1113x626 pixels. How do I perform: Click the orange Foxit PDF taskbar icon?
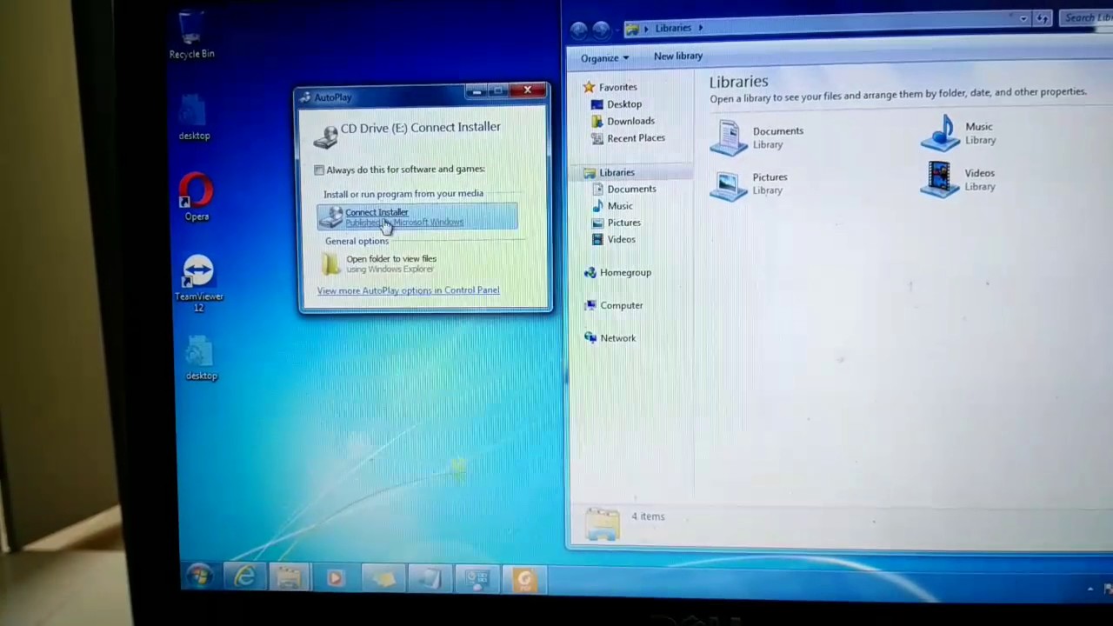(523, 580)
